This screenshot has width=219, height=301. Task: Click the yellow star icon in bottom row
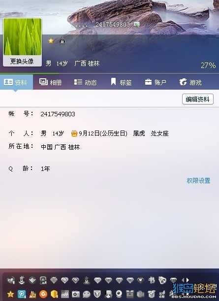pyautogui.click(x=10, y=294)
